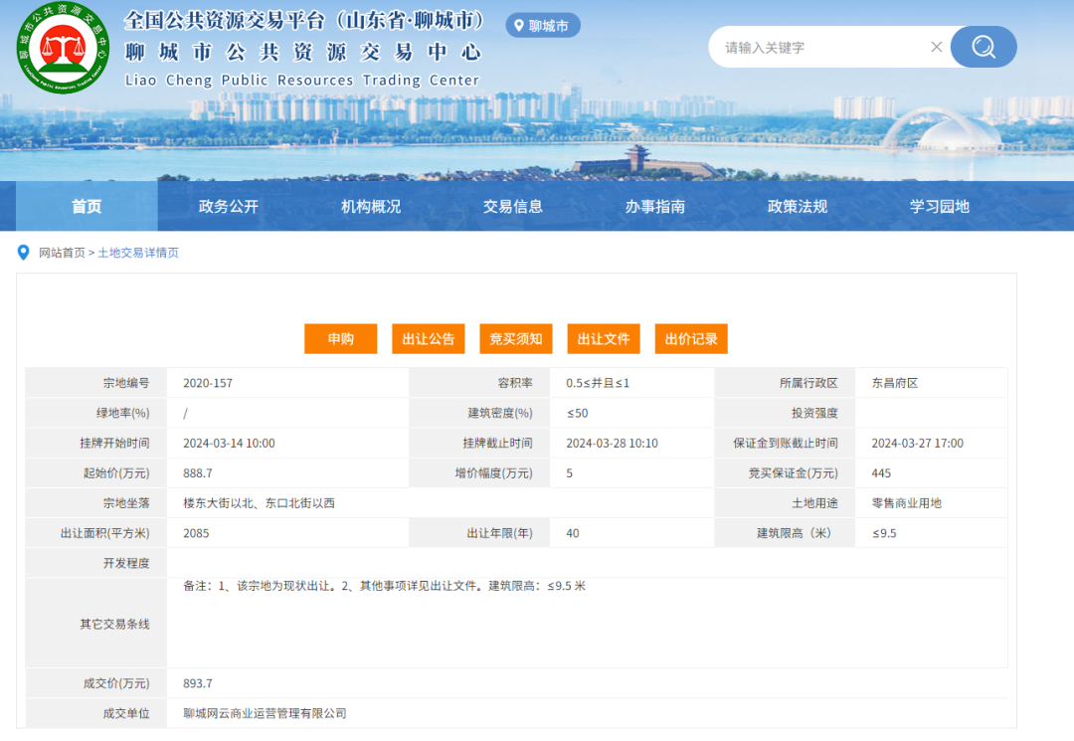This screenshot has height=741, width=1074.
Task: Open the 政务公开 menu item
Action: (x=228, y=206)
